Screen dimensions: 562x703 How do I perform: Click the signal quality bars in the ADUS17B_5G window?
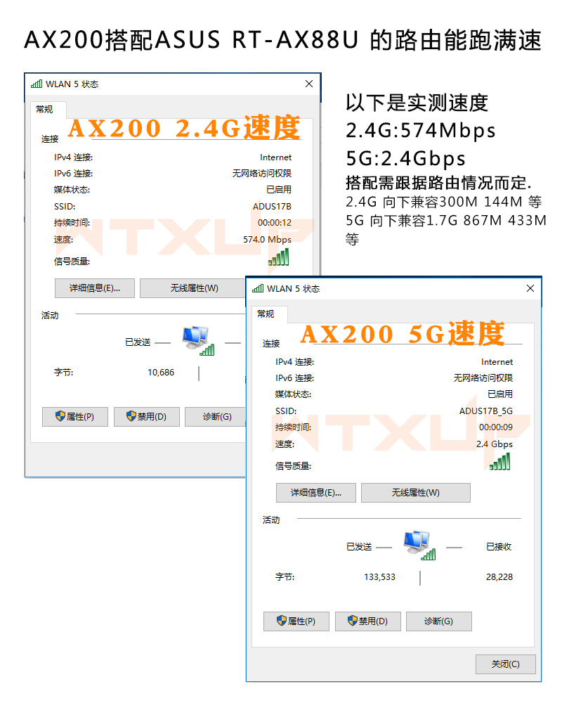click(x=499, y=462)
